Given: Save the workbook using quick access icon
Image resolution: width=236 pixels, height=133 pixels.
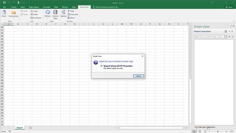Looking at the screenshot, I should [x=4, y=3].
